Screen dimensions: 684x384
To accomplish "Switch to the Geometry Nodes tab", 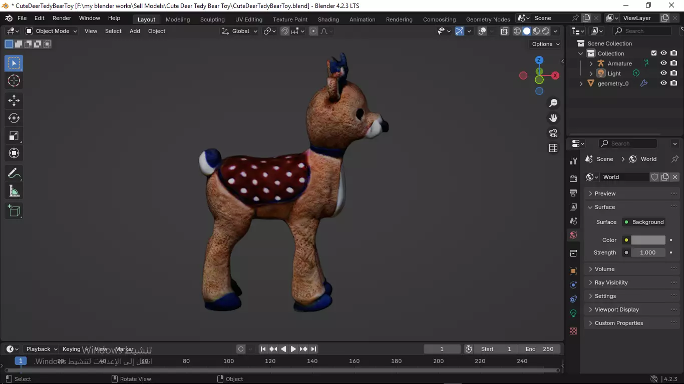I will click(488, 19).
